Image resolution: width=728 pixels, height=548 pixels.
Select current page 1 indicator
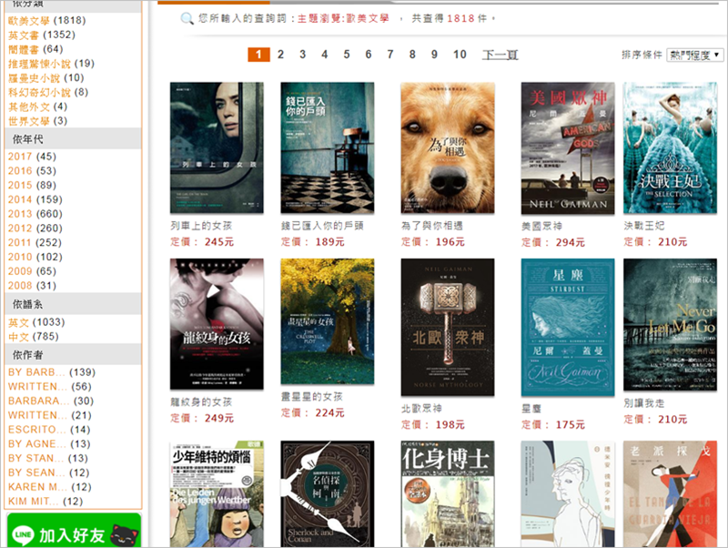258,55
